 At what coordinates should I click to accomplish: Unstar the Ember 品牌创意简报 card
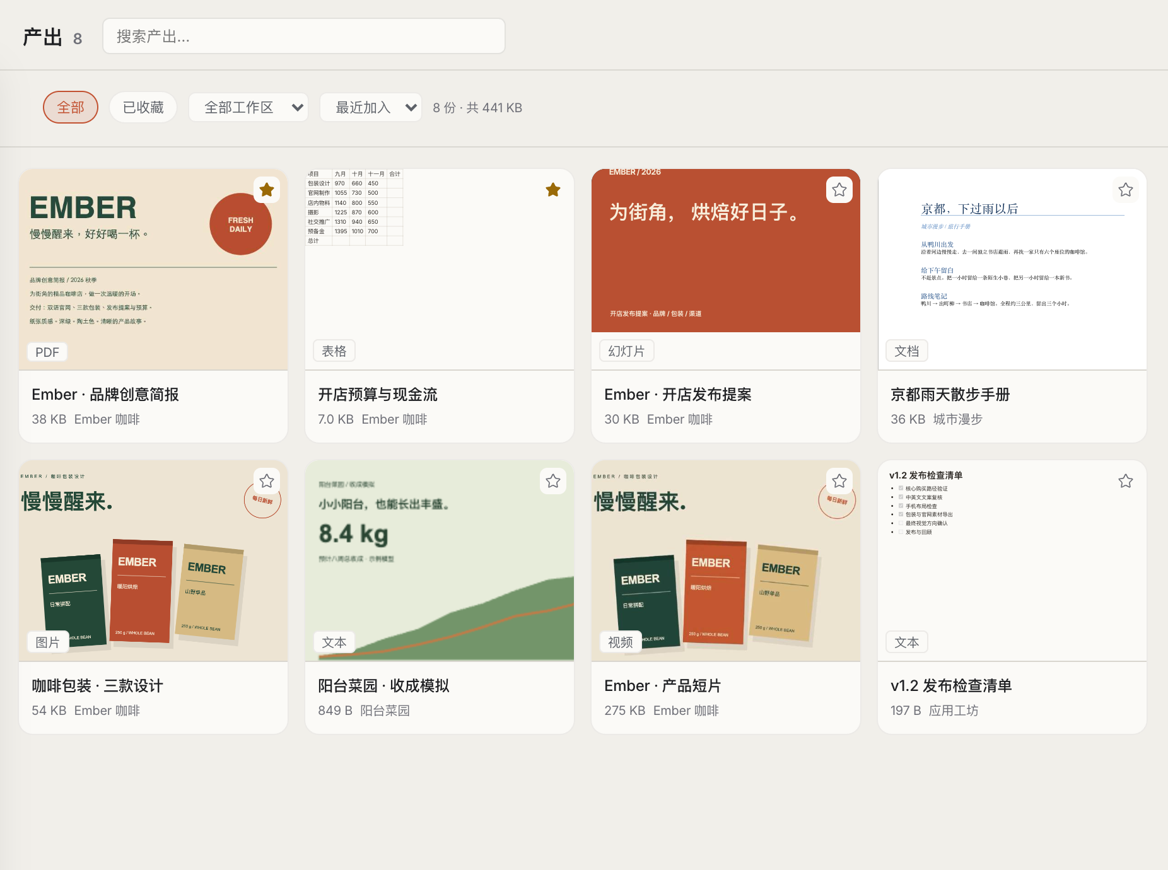(x=267, y=190)
